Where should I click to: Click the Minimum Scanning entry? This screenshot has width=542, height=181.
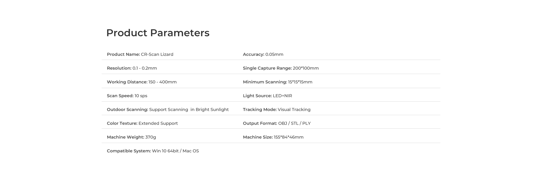click(x=277, y=82)
